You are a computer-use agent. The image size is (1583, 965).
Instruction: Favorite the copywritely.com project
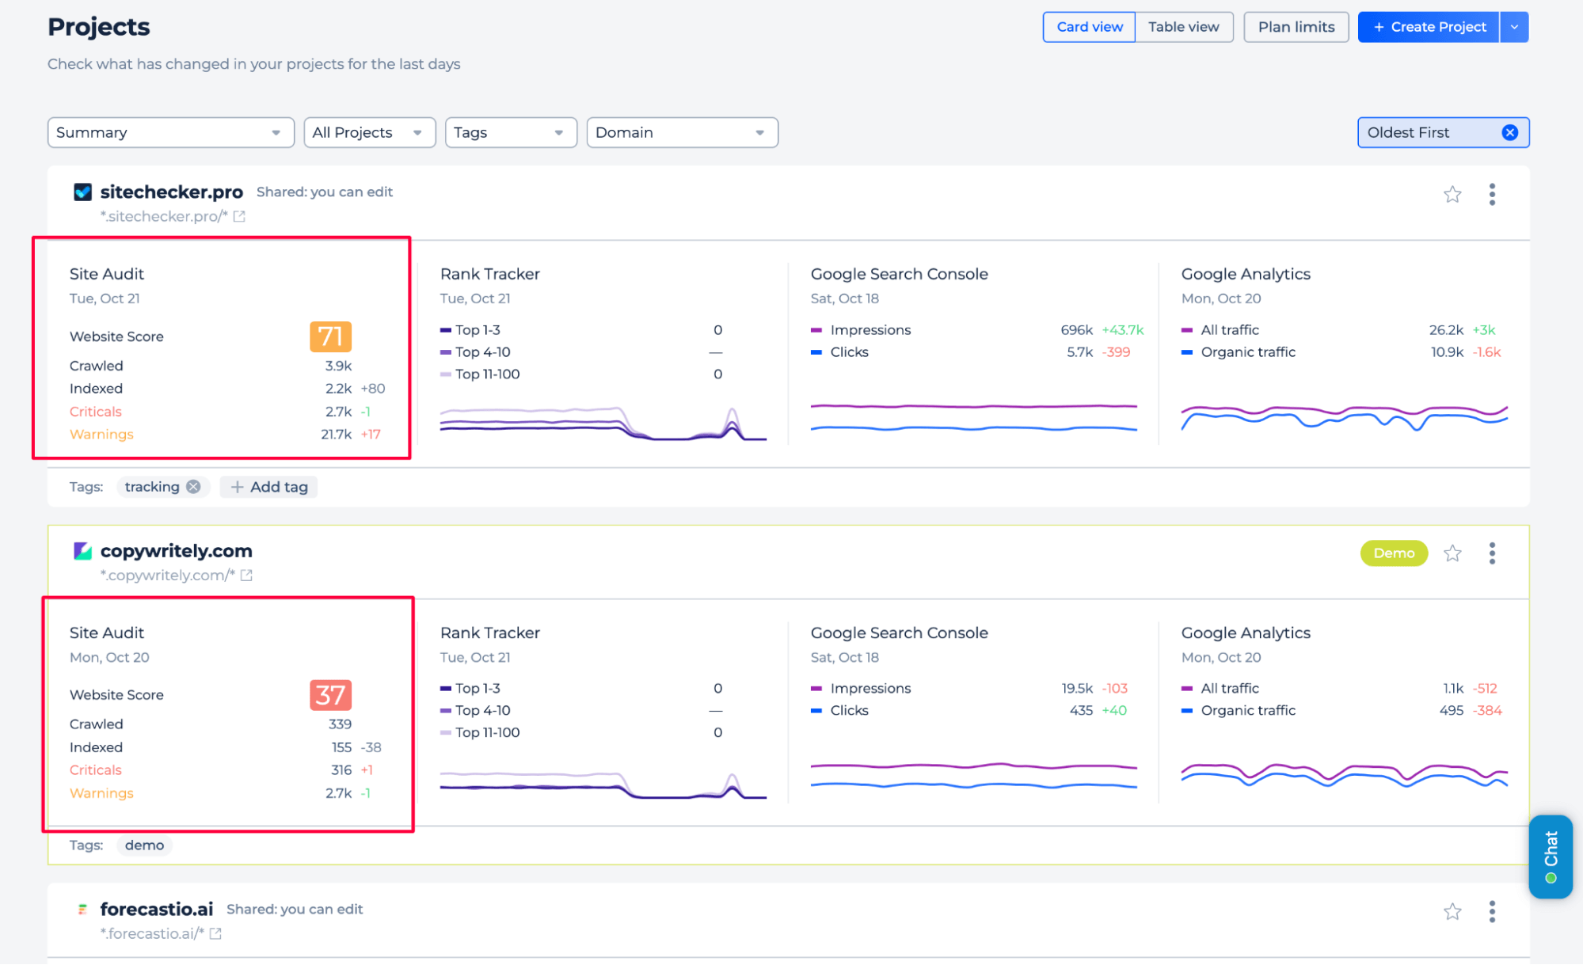1452,553
